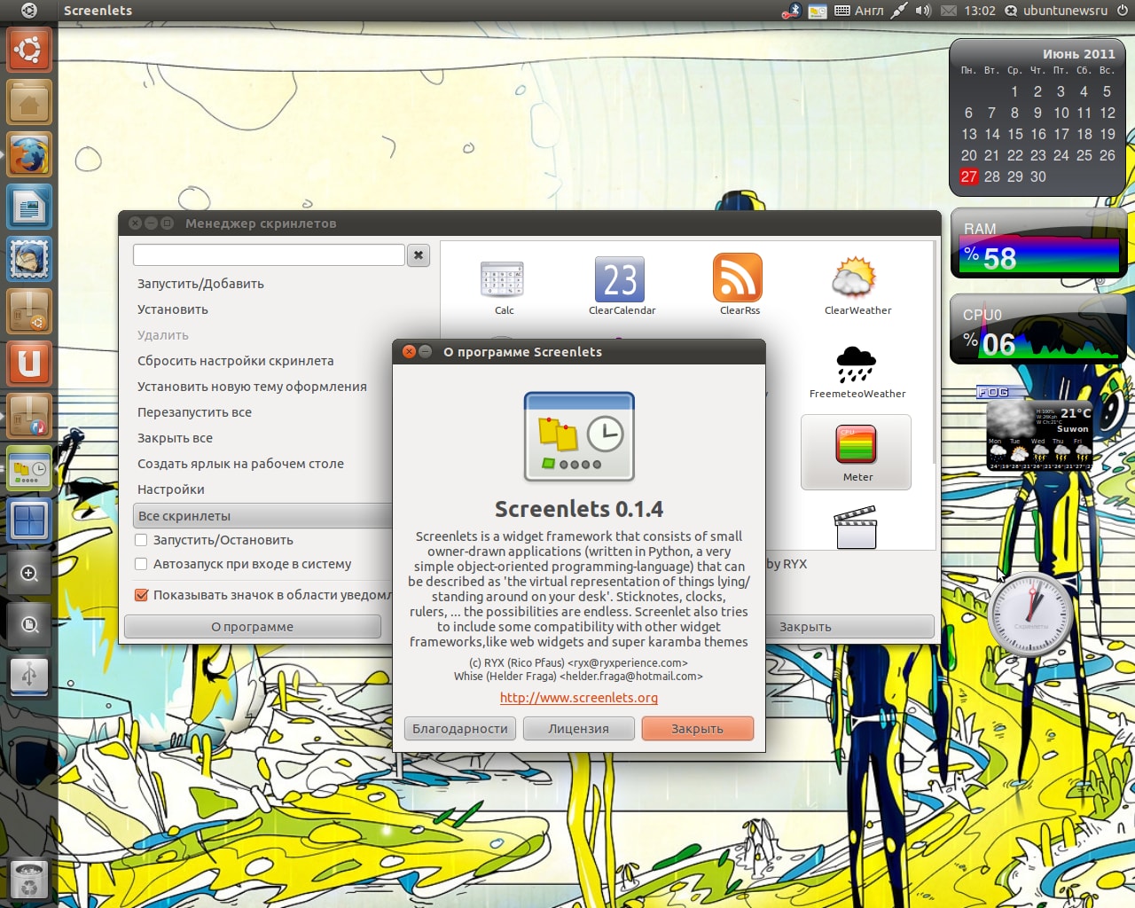
Task: Open the http://www.screenlets.org link
Action: click(x=579, y=698)
